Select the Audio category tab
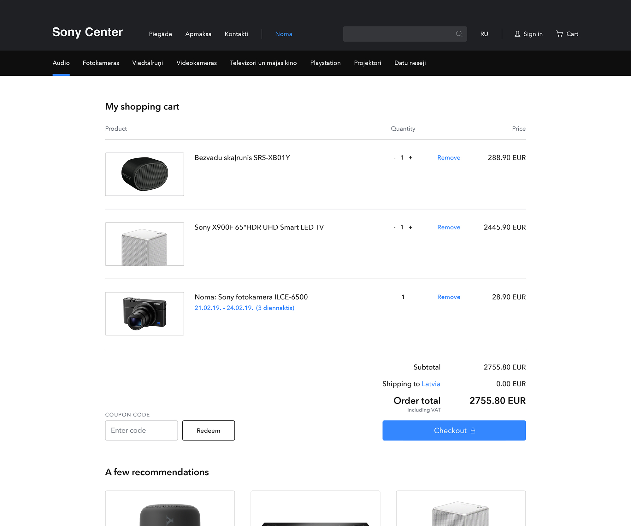This screenshot has height=526, width=631. tap(61, 63)
